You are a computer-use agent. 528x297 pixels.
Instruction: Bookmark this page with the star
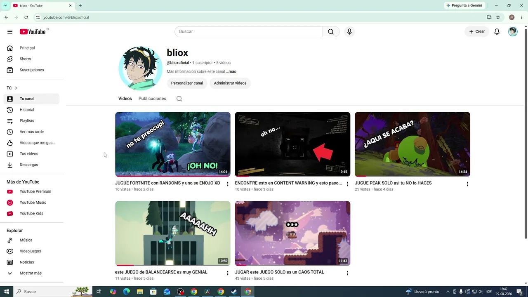tap(498, 17)
